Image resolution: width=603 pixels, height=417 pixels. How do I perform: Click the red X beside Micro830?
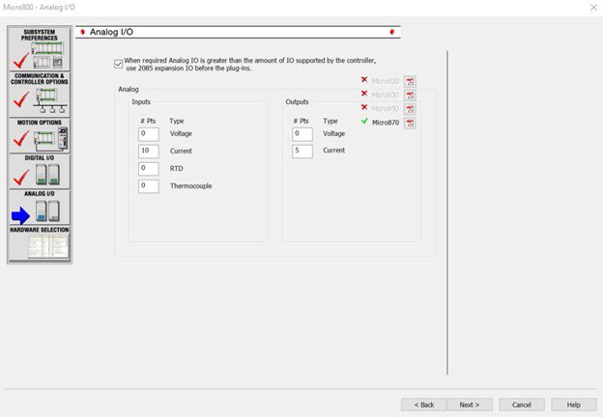364,94
